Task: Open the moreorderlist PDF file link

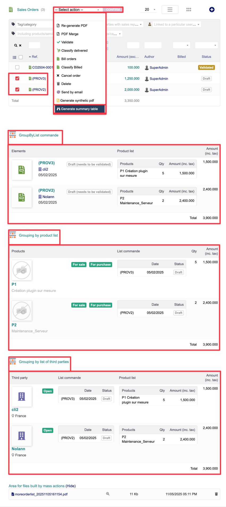Action: 41,494
